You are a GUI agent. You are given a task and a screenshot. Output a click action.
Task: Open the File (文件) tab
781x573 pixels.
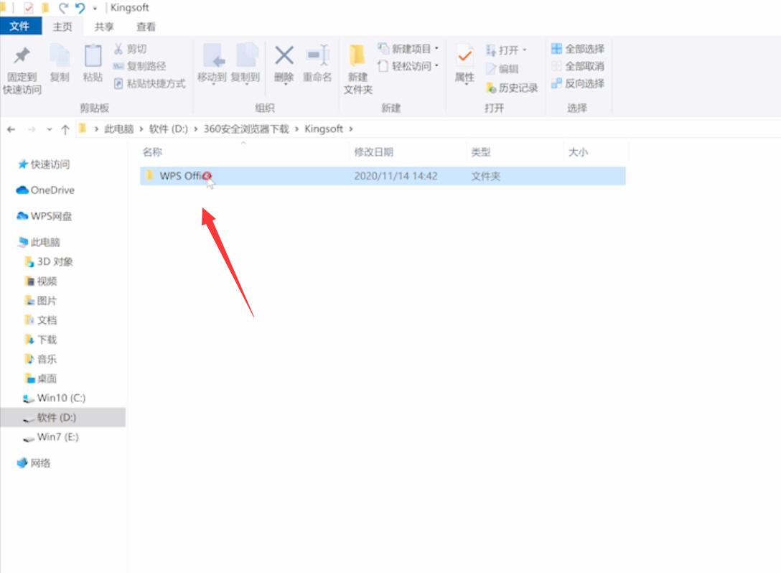pyautogui.click(x=20, y=26)
